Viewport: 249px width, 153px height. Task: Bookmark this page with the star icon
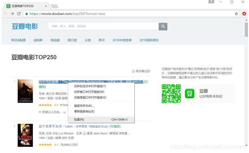click(x=236, y=14)
